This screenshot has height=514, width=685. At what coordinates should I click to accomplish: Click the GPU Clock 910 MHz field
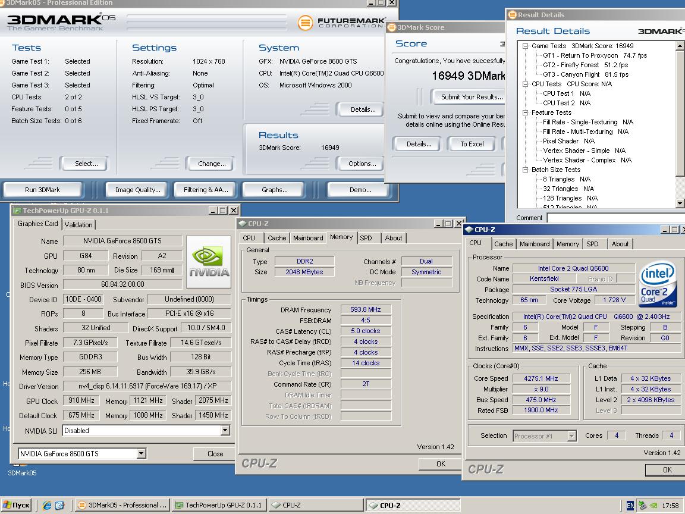pos(81,400)
